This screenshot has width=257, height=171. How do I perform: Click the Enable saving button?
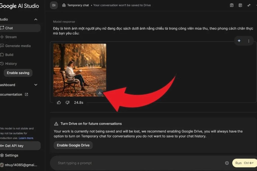[18, 73]
